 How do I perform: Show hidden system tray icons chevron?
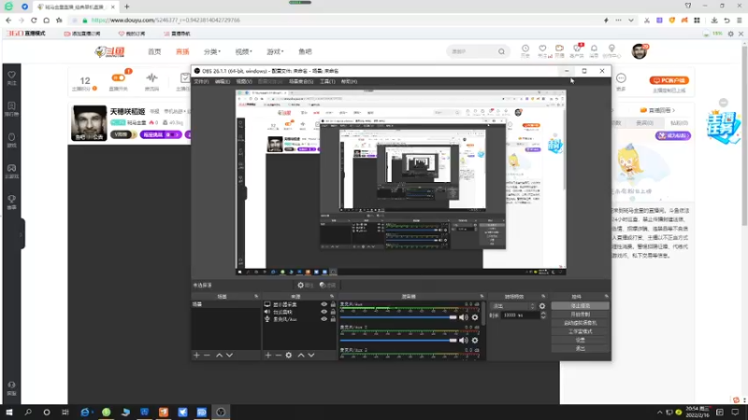click(659, 413)
